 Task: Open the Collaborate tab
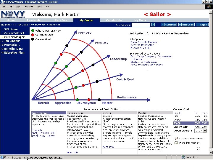[x=114, y=20]
